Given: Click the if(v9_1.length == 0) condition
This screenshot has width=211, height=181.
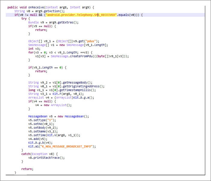Looking at the screenshot, I should pyautogui.click(x=47, y=68).
